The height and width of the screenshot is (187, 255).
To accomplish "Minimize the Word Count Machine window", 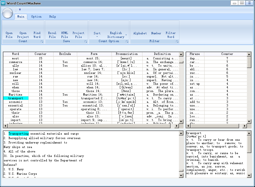I will (234, 3).
